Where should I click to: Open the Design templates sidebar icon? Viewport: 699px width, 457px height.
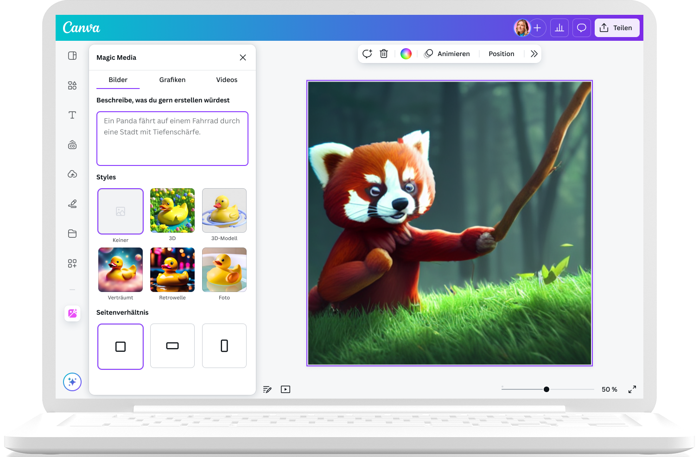[72, 56]
